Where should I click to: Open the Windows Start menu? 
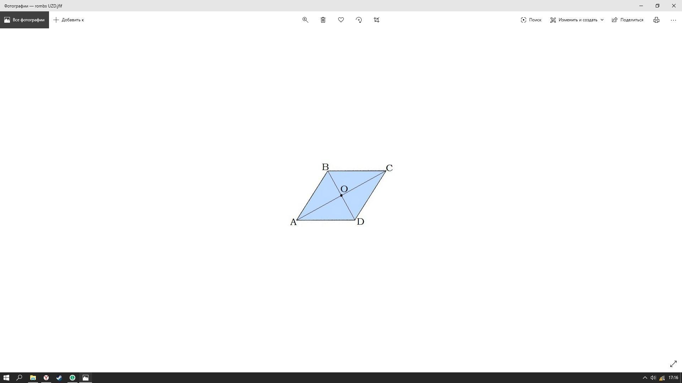(x=6, y=378)
